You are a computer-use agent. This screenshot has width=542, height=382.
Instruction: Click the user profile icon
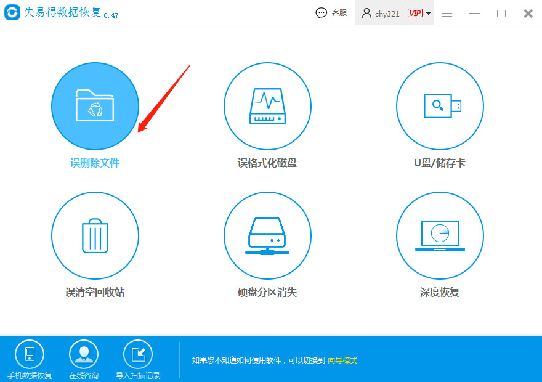pos(366,12)
